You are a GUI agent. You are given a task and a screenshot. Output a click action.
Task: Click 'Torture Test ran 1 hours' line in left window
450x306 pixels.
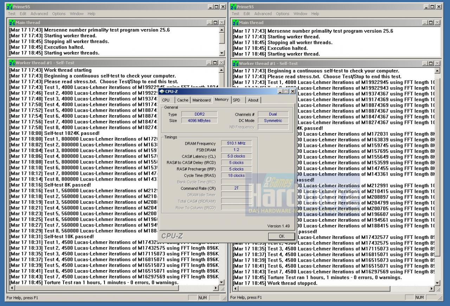[94, 282]
